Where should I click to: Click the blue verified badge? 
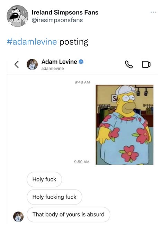pyautogui.click(x=81, y=62)
